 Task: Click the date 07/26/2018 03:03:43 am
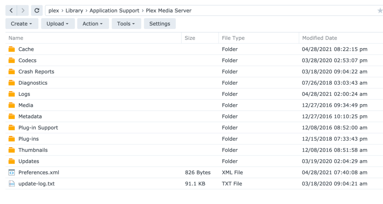pyautogui.click(x=335, y=83)
